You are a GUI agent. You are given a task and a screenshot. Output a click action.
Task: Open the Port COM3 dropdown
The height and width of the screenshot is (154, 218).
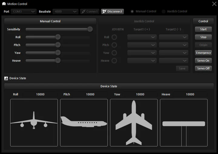[24, 11]
